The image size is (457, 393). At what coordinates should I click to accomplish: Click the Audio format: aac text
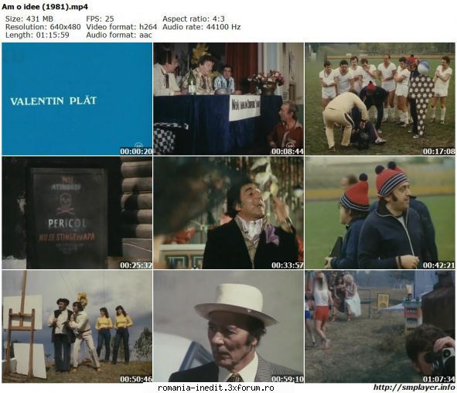[x=119, y=36]
